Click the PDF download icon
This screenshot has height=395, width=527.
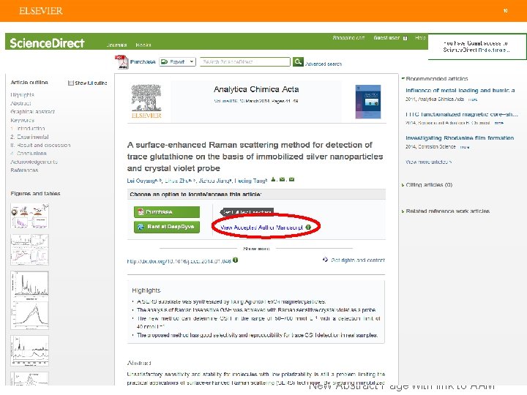pos(122,61)
